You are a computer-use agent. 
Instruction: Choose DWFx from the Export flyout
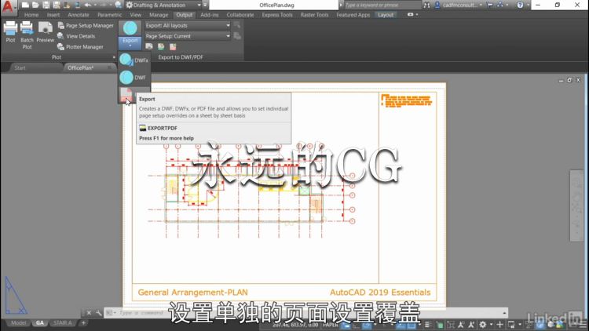coord(134,60)
